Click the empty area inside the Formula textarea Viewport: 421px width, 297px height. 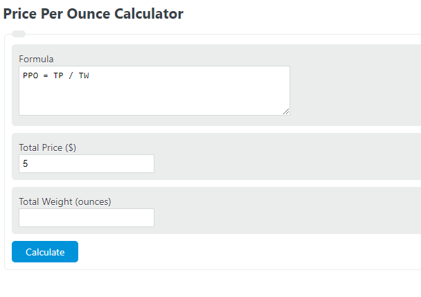click(x=154, y=98)
